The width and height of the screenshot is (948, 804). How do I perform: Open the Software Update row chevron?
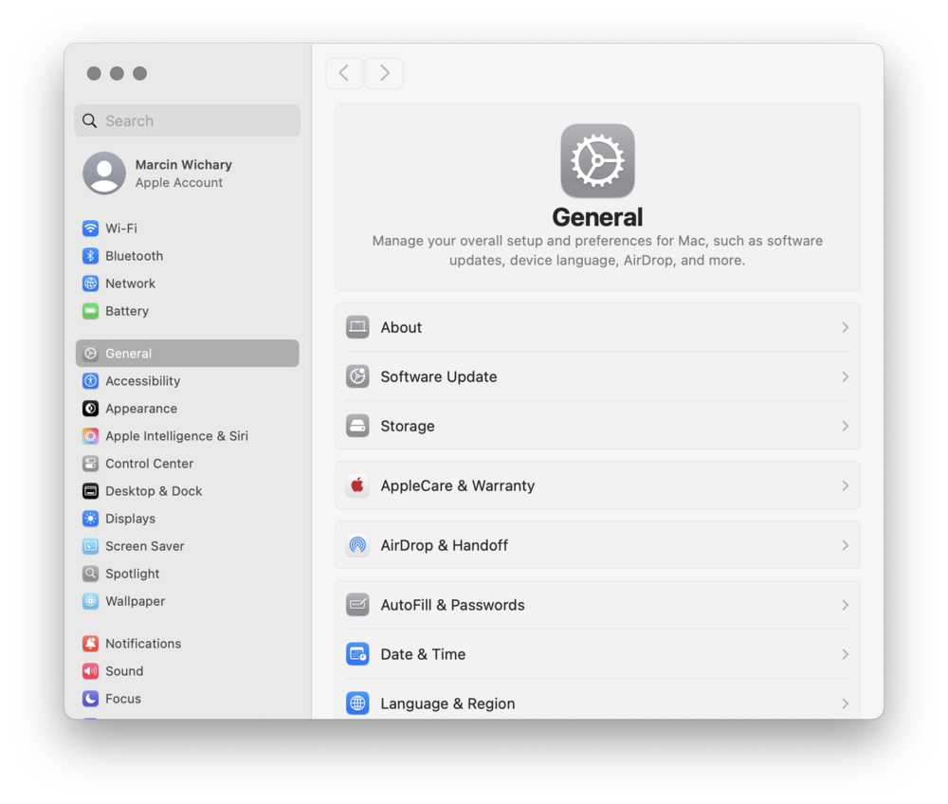point(846,376)
